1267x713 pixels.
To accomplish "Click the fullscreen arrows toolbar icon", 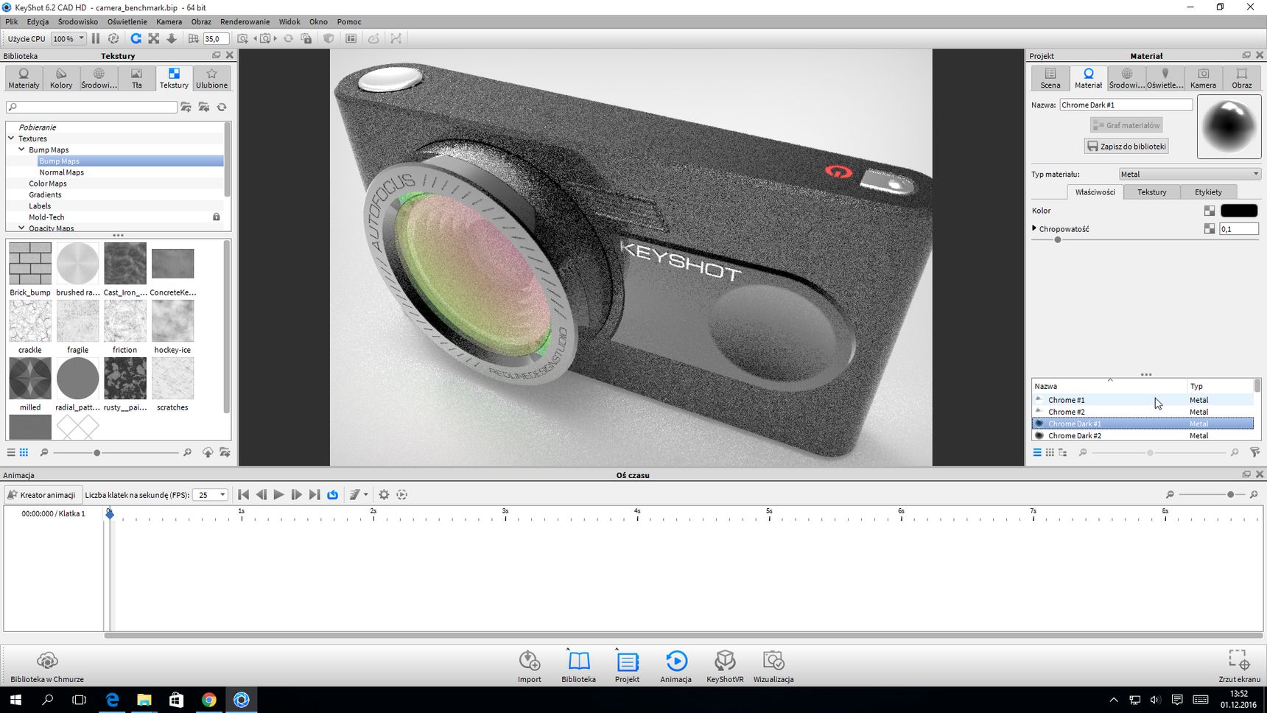I will click(153, 38).
